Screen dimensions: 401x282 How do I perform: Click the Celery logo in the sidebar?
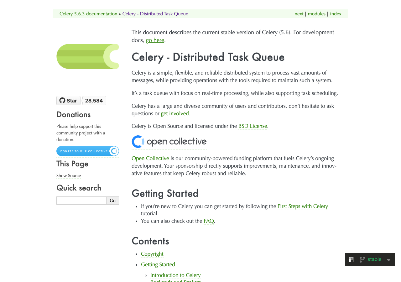point(88,56)
